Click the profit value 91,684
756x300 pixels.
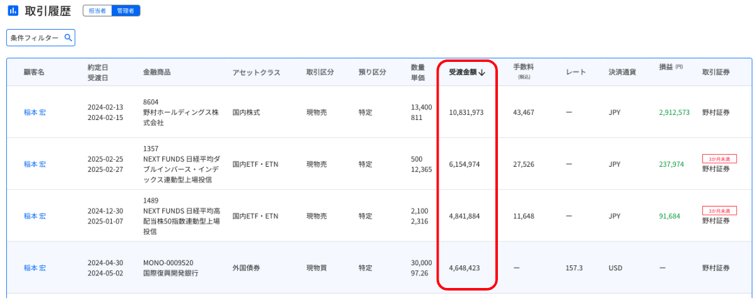670,216
